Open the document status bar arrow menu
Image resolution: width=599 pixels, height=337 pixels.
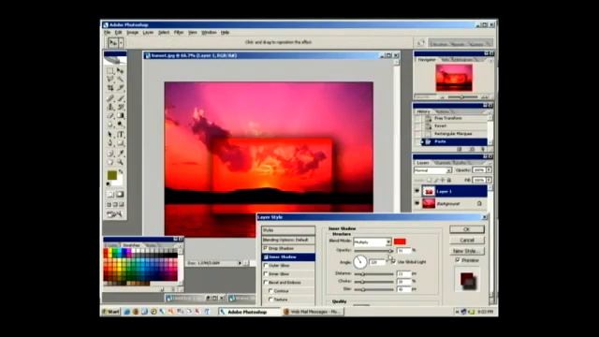click(240, 263)
